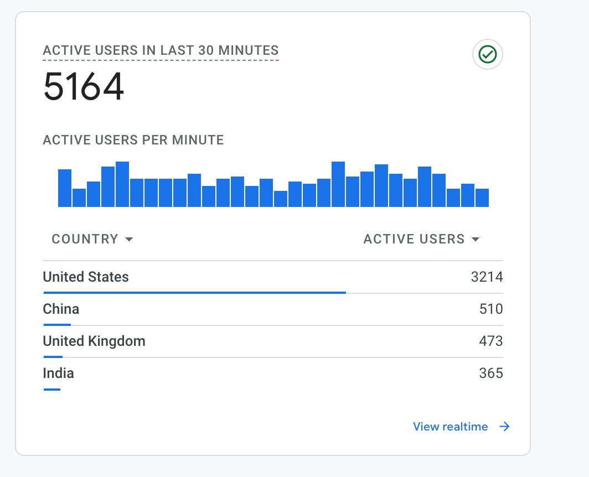Click the India progress bar
589x477 pixels.
pos(52,390)
